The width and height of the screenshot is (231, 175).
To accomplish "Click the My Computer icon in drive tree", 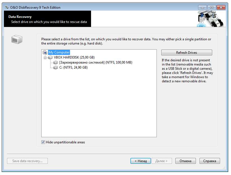I will (x=45, y=52).
